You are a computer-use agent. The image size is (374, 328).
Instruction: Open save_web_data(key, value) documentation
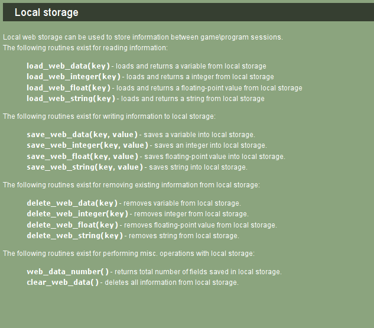82,135
